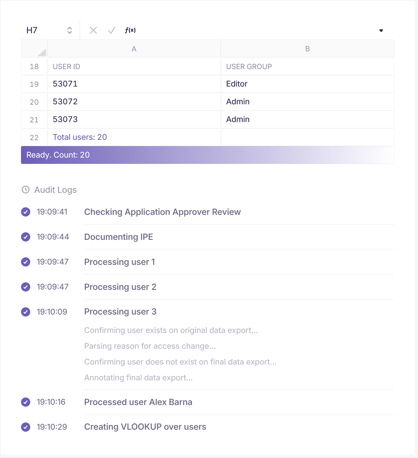The image size is (418, 458).
Task: Click check icon beside Creating VLOOKUP over users
Action: (26, 427)
